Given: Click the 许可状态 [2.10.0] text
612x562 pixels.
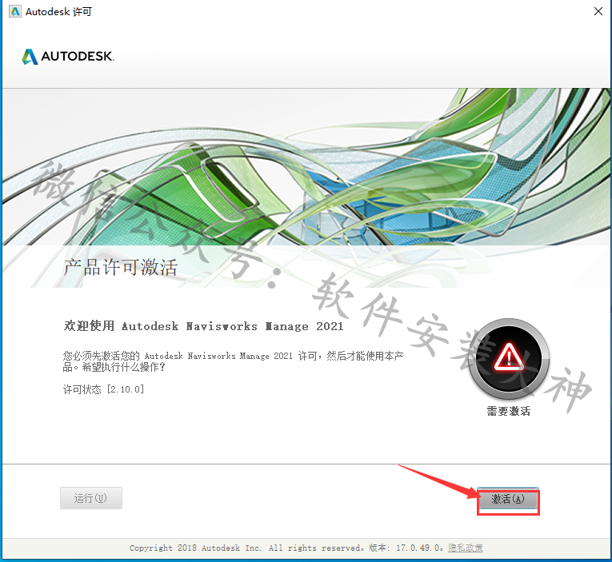Looking at the screenshot, I should tap(103, 389).
